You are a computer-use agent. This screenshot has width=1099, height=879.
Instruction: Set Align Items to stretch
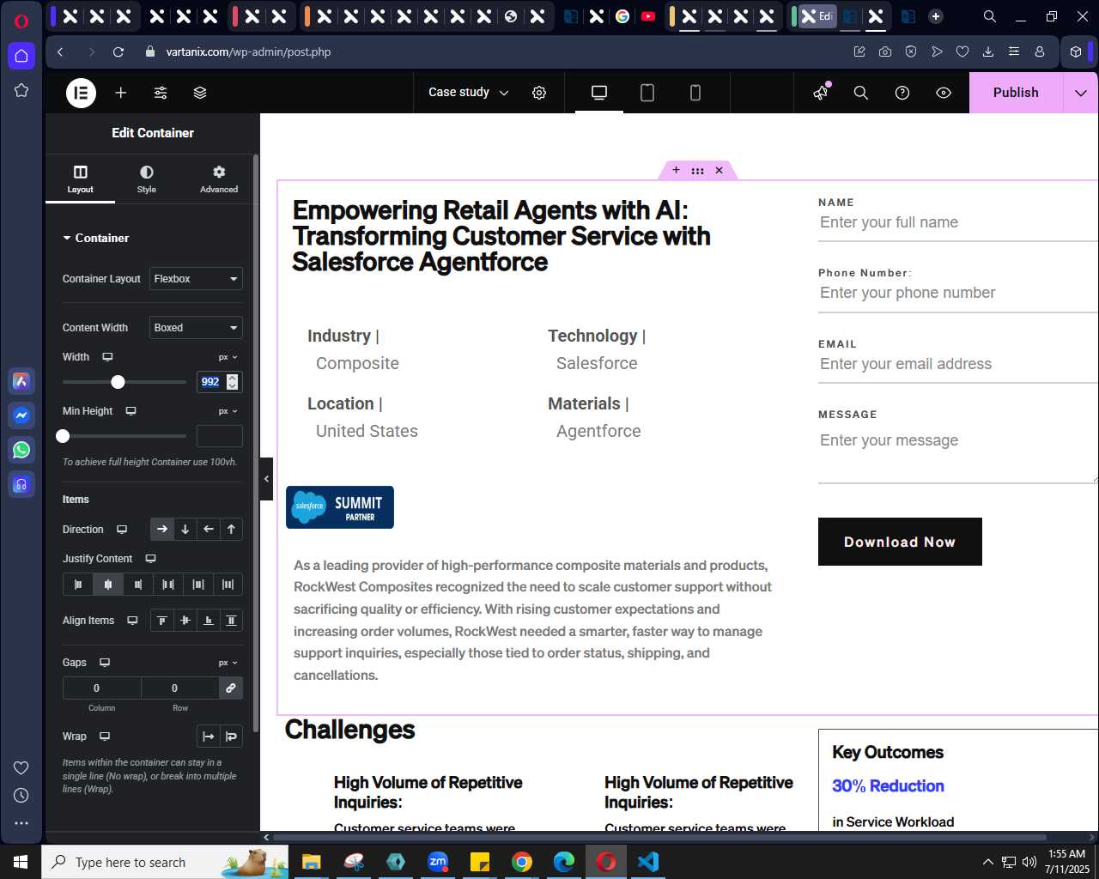(232, 621)
